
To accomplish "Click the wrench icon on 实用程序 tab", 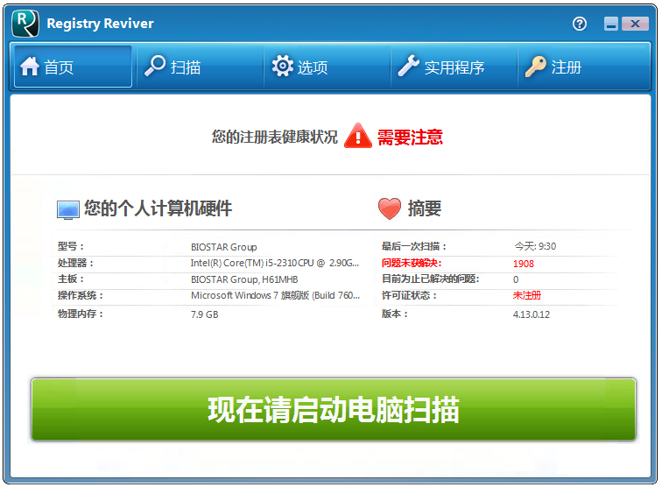I will pyautogui.click(x=408, y=66).
